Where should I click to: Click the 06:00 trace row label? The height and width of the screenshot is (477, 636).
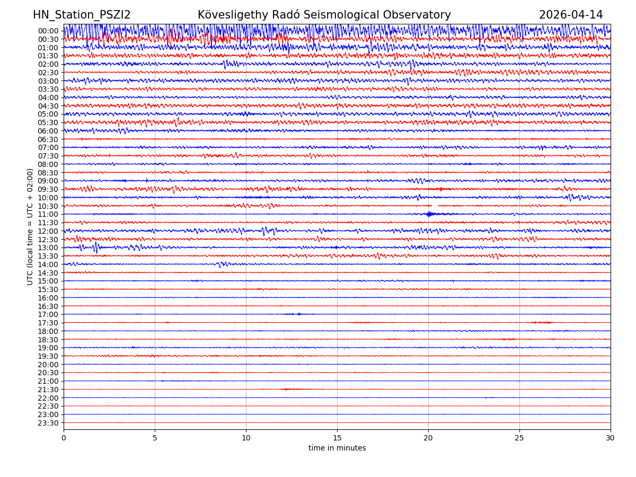[x=48, y=131]
